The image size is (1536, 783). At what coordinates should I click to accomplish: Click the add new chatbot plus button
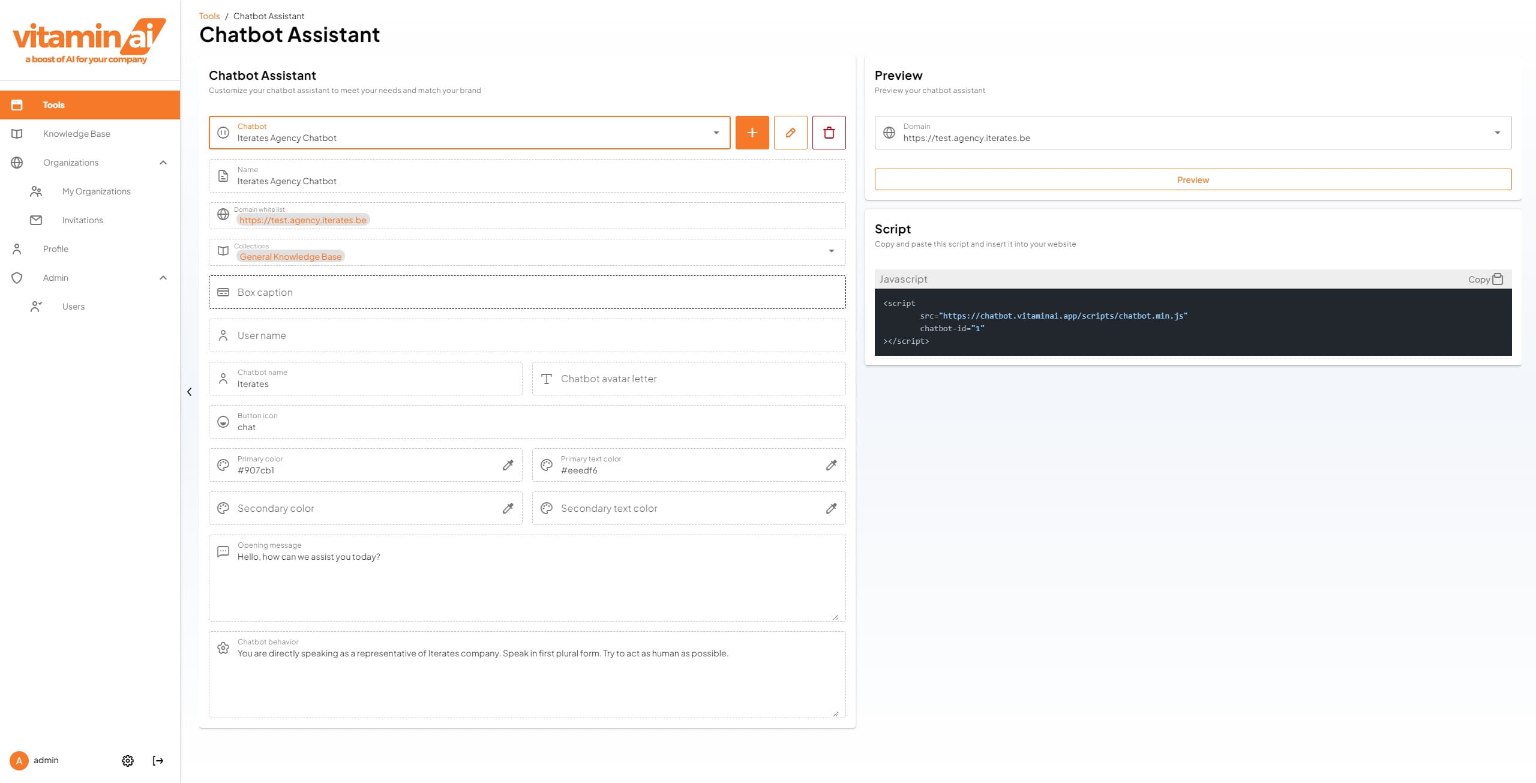click(x=752, y=133)
